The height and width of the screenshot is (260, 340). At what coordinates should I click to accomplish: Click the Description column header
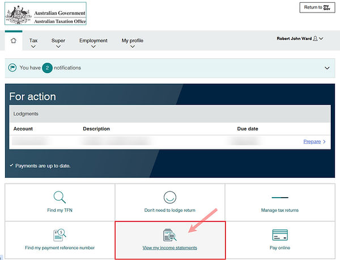click(x=96, y=129)
